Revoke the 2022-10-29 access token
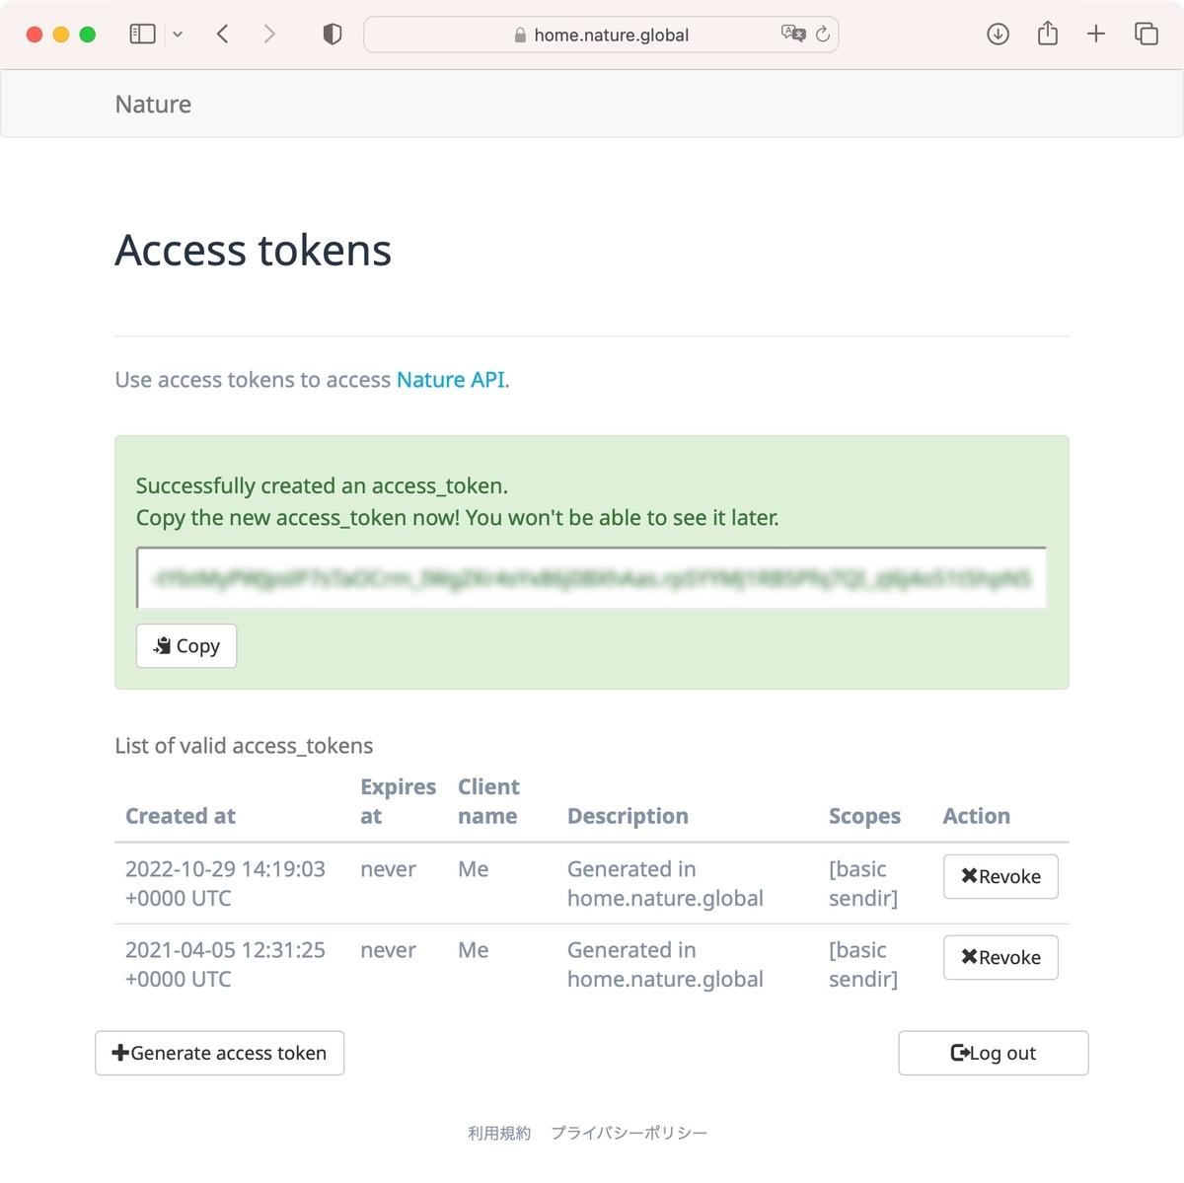 pos(1000,876)
